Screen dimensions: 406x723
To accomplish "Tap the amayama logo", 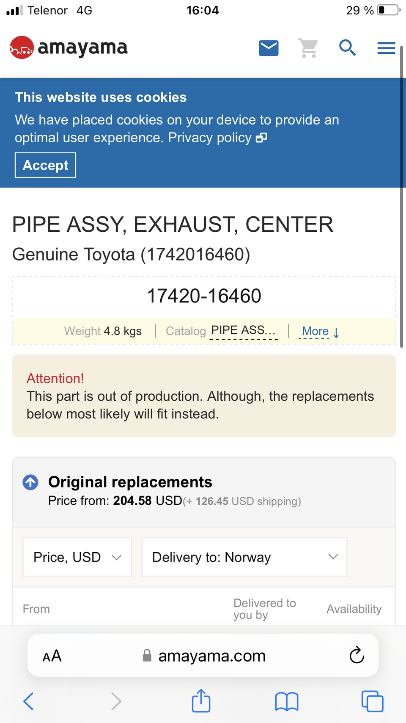I will click(x=69, y=47).
